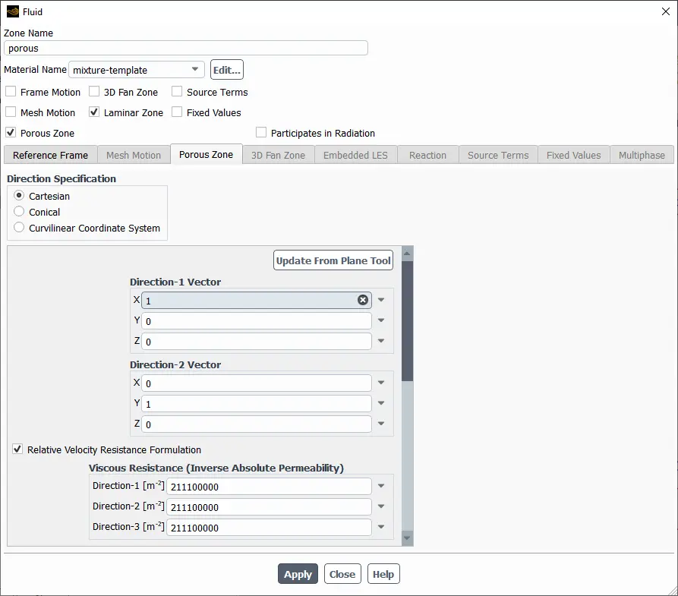Click Viscous Resistance Direction-3 value field
Screen dimensions: 678x596
pos(269,527)
